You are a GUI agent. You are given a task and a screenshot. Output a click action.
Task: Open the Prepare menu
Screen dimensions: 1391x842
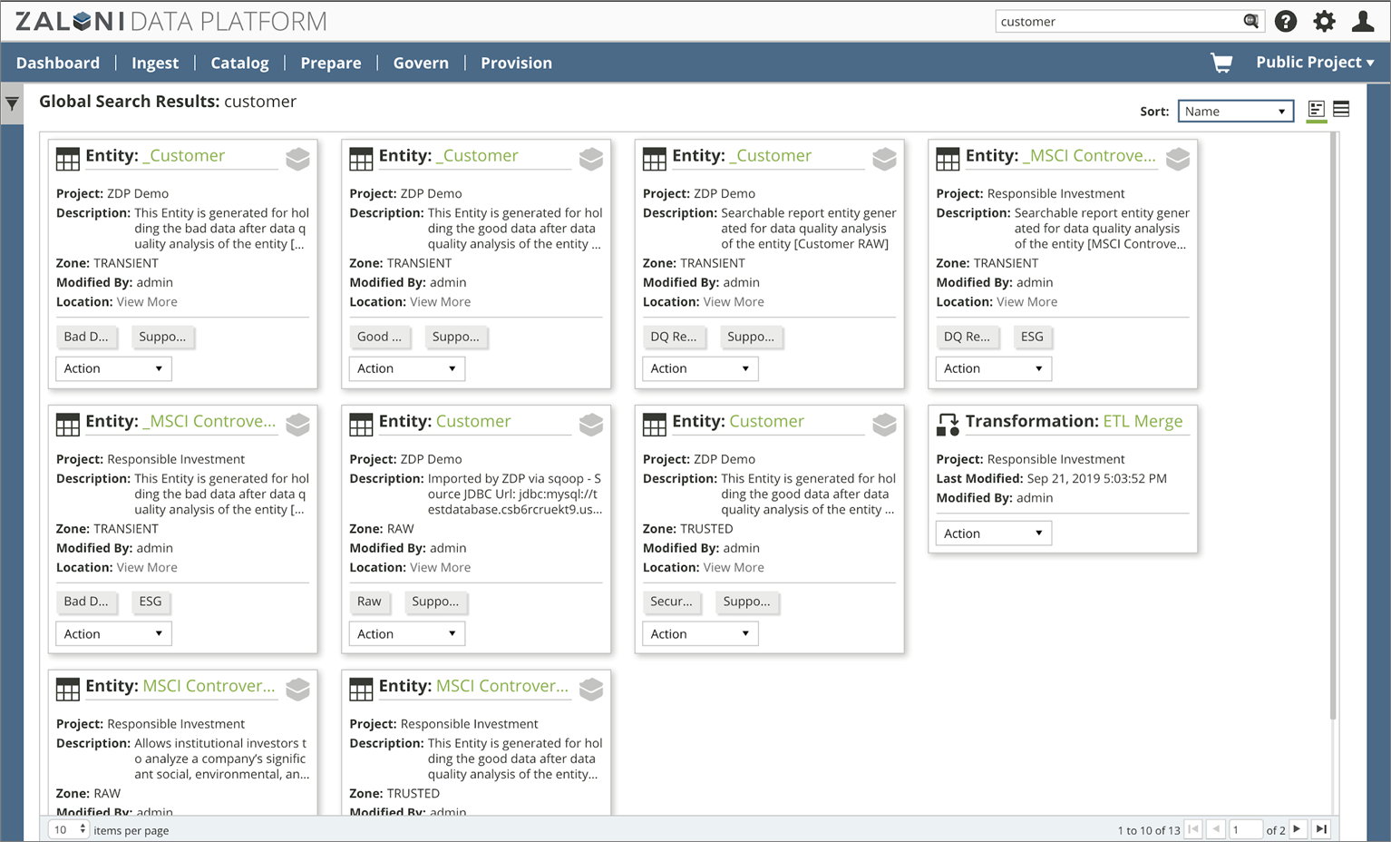click(331, 63)
